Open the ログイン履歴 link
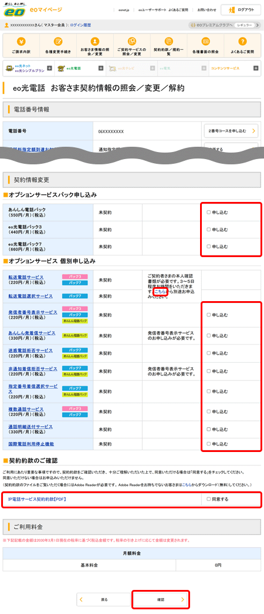The width and height of the screenshot is (264, 614). pyautogui.click(x=80, y=25)
